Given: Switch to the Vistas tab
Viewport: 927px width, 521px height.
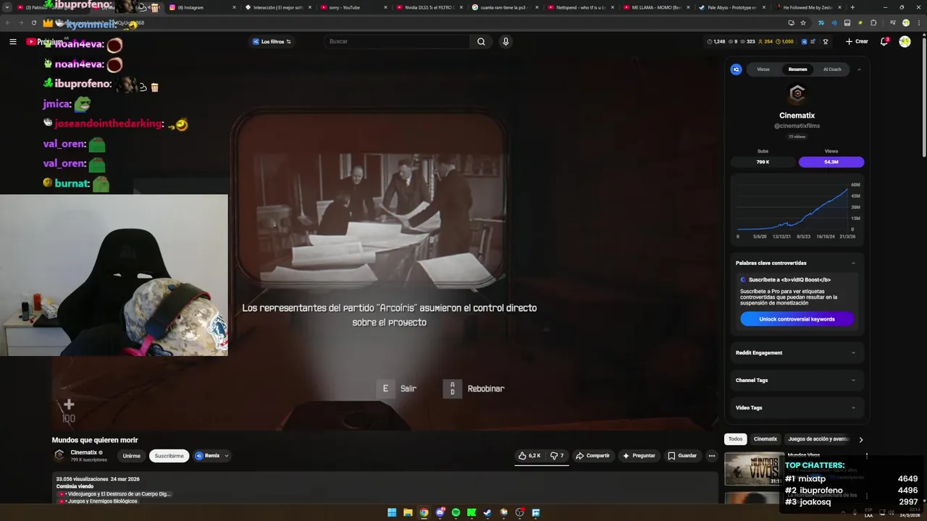Looking at the screenshot, I should coord(763,69).
